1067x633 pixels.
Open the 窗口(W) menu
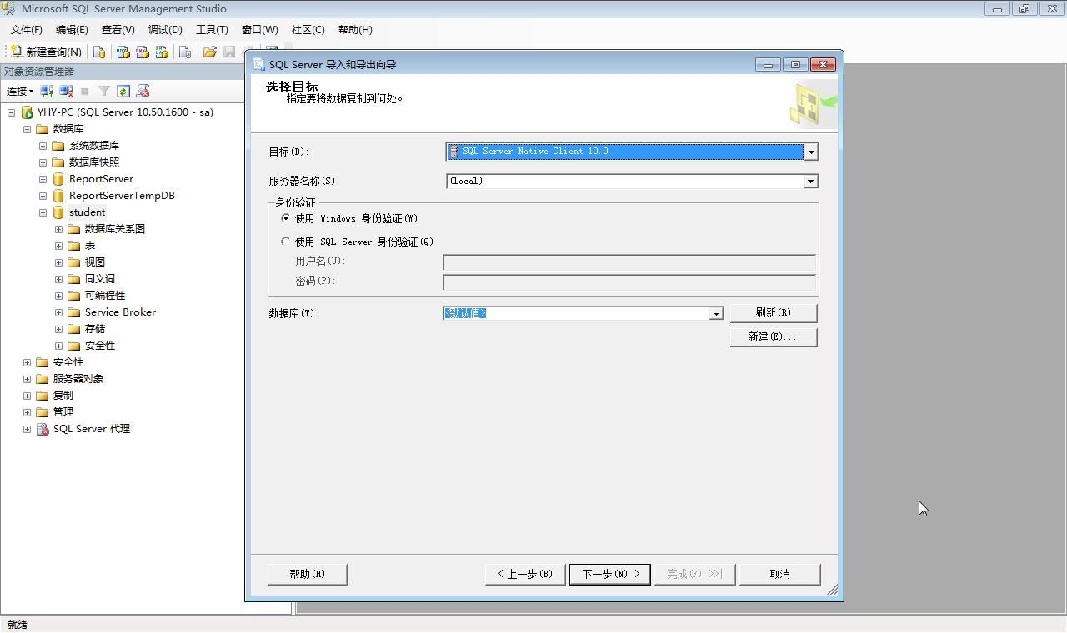[x=260, y=30]
